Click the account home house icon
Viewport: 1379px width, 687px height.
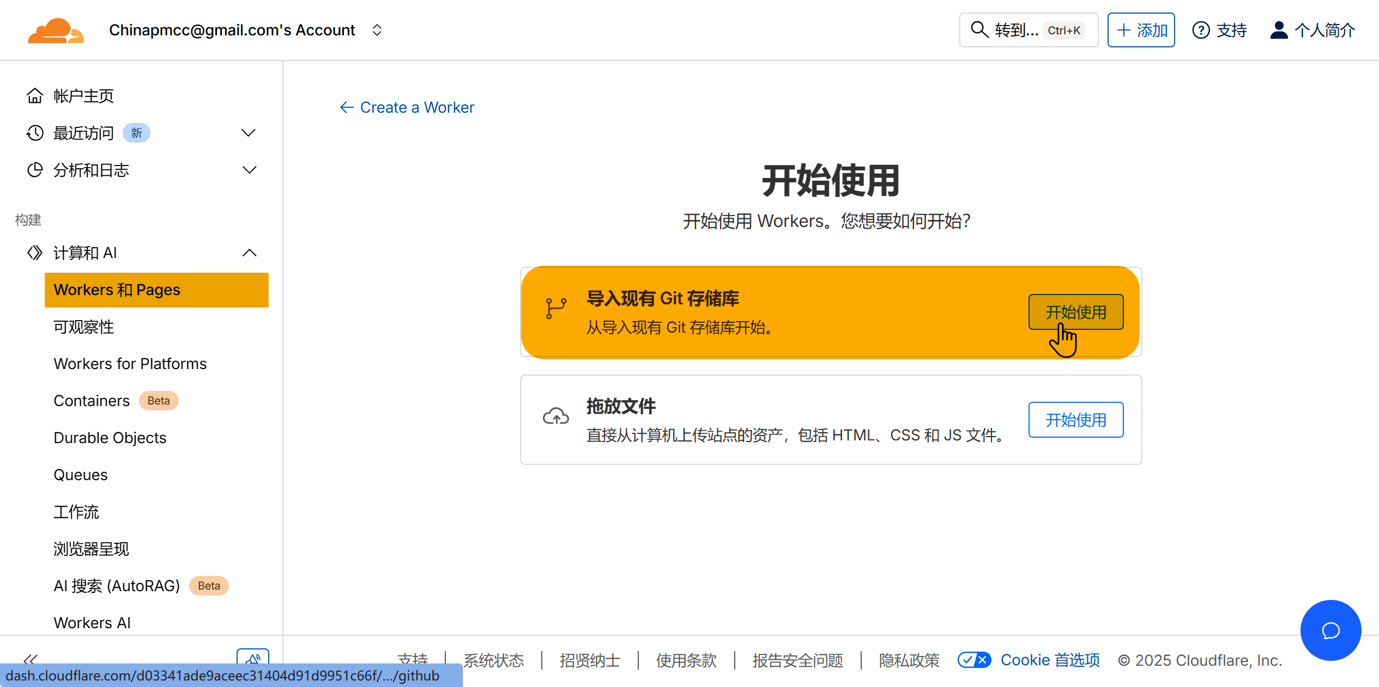pyautogui.click(x=35, y=96)
